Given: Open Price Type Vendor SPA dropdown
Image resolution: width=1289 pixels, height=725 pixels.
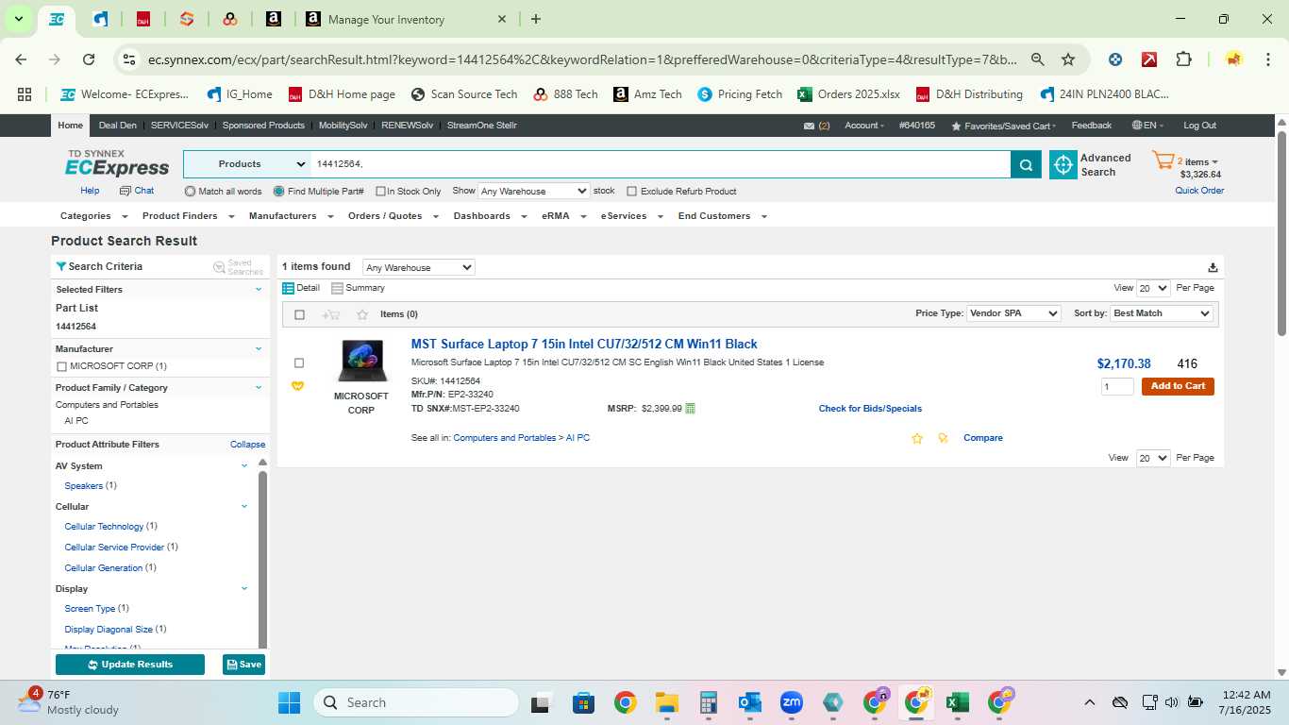Looking at the screenshot, I should (1013, 313).
